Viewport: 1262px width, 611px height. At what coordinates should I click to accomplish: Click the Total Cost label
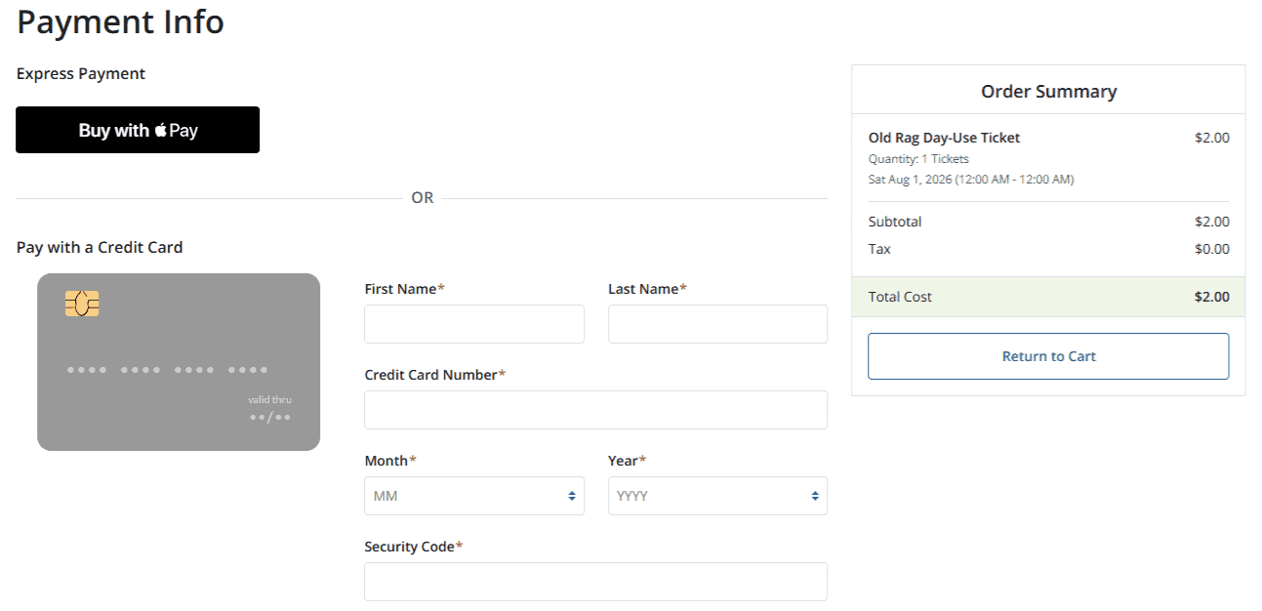(900, 297)
